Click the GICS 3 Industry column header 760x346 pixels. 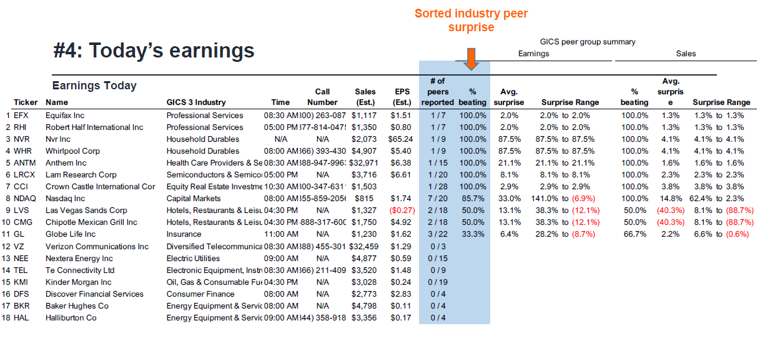click(196, 102)
